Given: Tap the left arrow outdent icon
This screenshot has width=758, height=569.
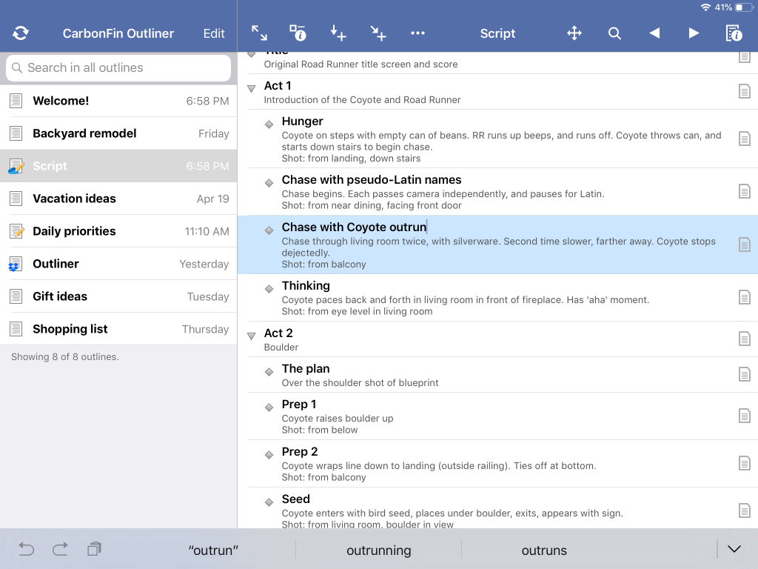Looking at the screenshot, I should (654, 33).
